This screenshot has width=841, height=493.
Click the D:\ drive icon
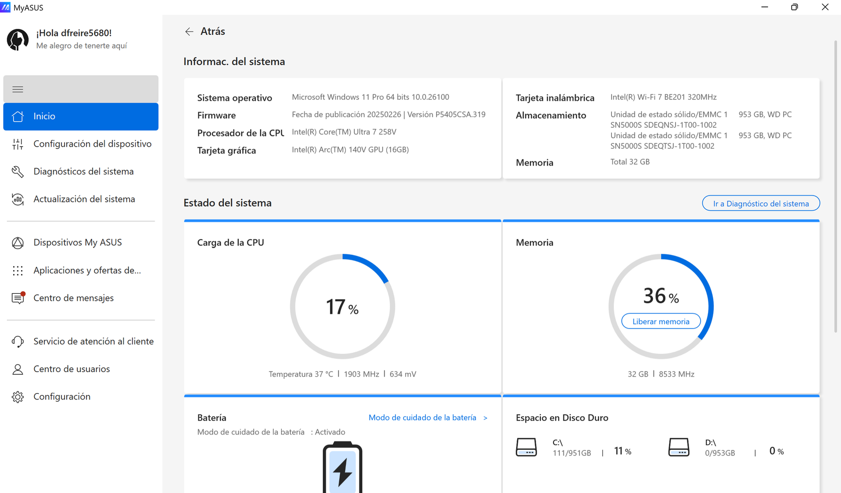click(x=679, y=447)
